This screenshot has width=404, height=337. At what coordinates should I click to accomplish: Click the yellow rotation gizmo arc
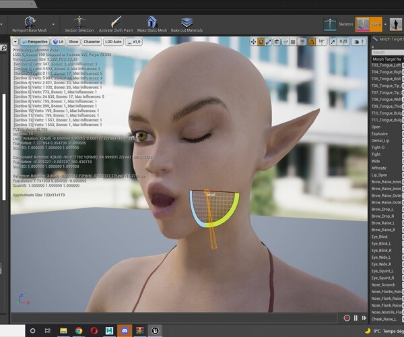pyautogui.click(x=226, y=214)
